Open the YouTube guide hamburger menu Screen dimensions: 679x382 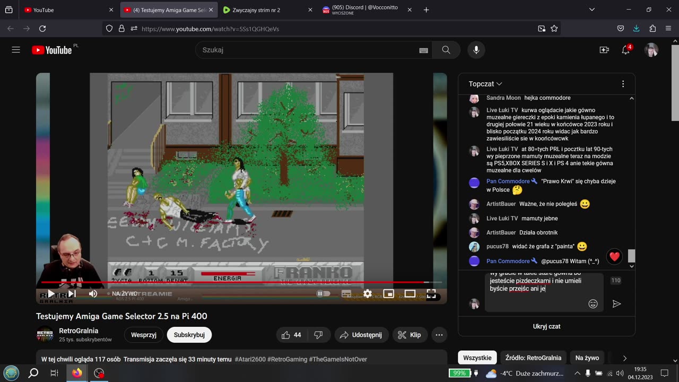coord(16,50)
